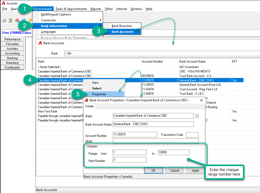Click the Apply button
Viewport: 260px width, 193px height.
(x=195, y=171)
